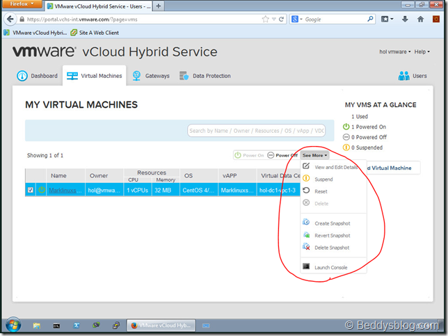The image size is (448, 336).
Task: Choose Suspend from the See More menu
Action: point(323,179)
